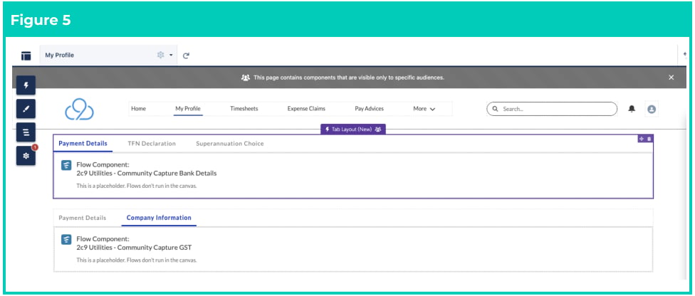695x296 pixels.
Task: Click into the Search field
Action: pyautogui.click(x=552, y=109)
